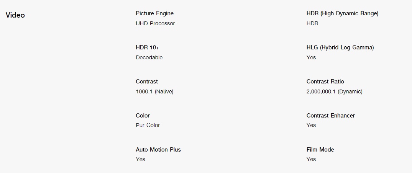Screen dimensions: 412x173
Task: Select the Yes value under Contrast Enhancer
Action: [x=311, y=125]
